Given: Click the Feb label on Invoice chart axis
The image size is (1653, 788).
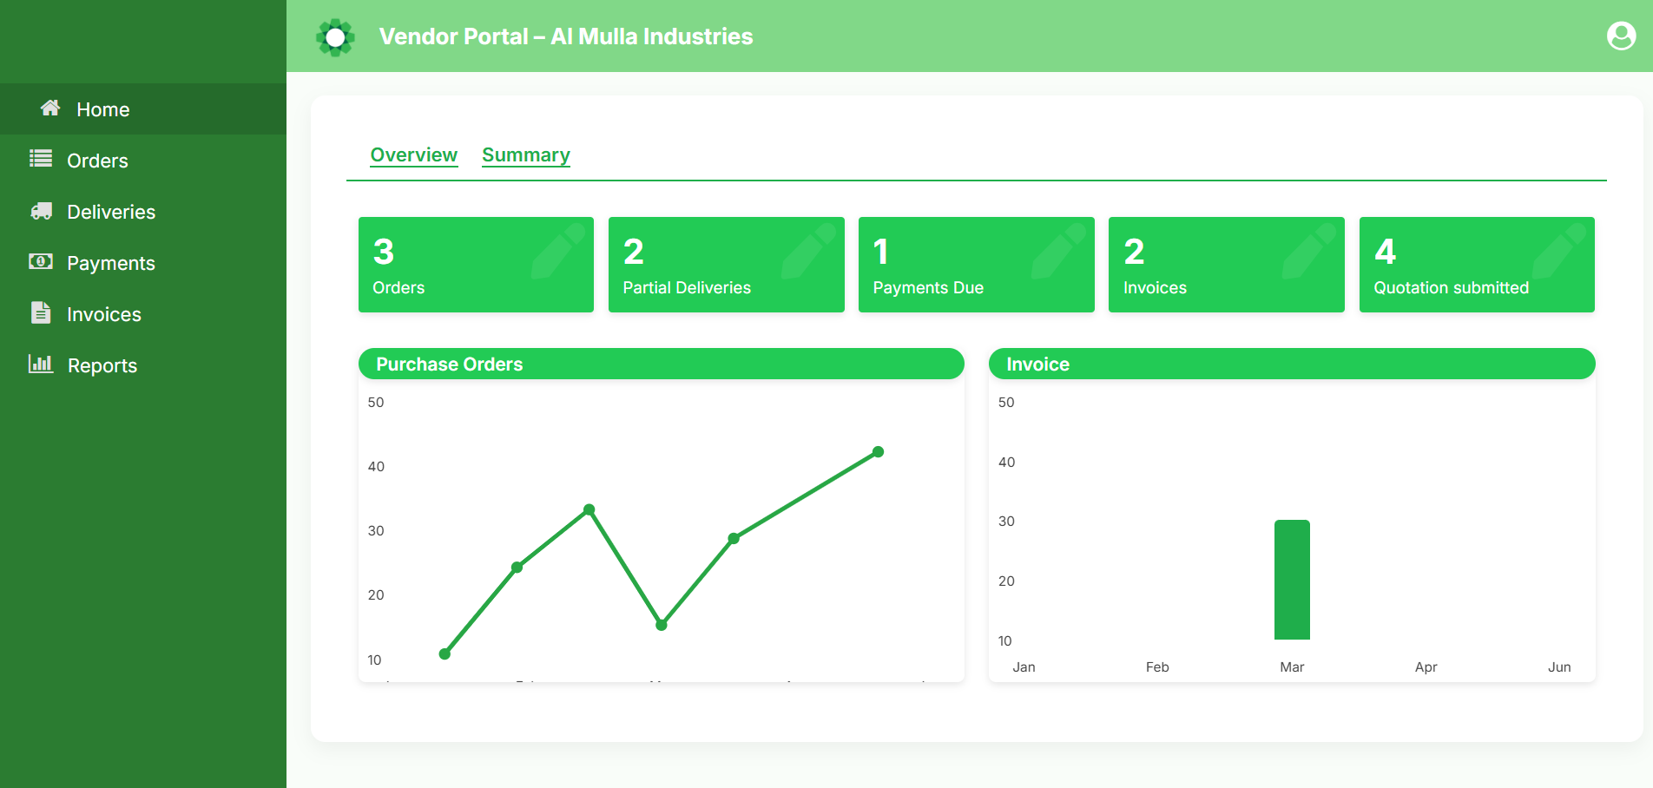Looking at the screenshot, I should [1157, 667].
